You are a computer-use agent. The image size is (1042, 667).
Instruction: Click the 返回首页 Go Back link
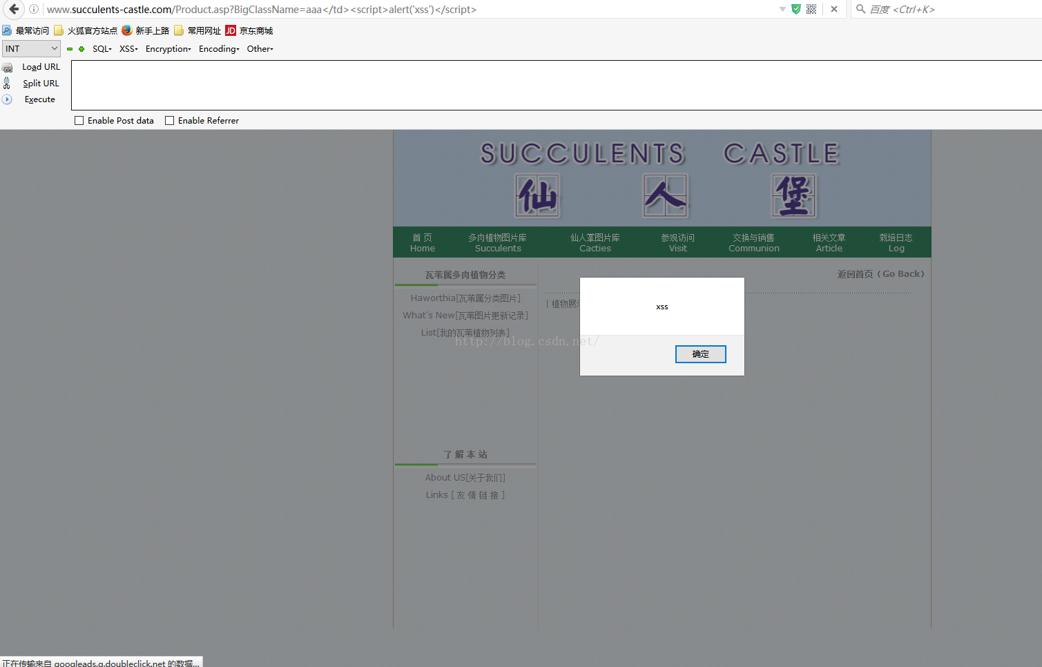pyautogui.click(x=880, y=274)
